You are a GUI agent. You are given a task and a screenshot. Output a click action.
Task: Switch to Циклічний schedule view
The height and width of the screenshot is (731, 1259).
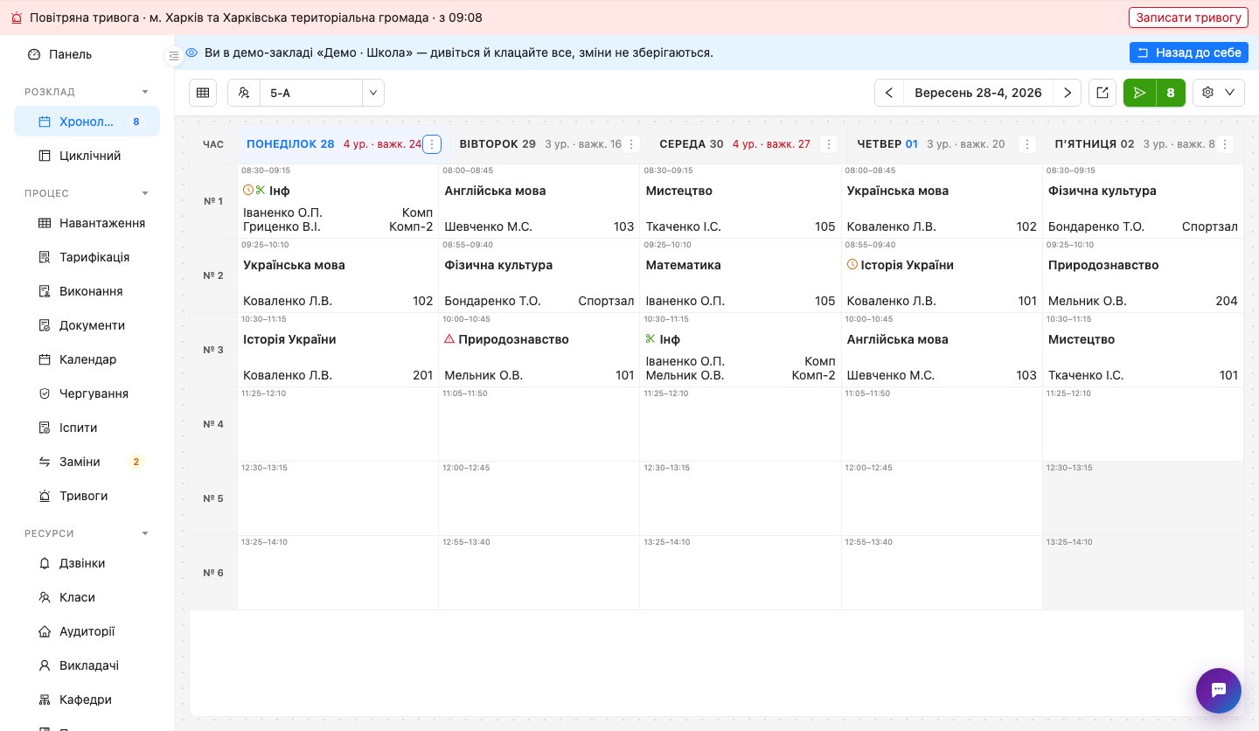pyautogui.click(x=87, y=156)
